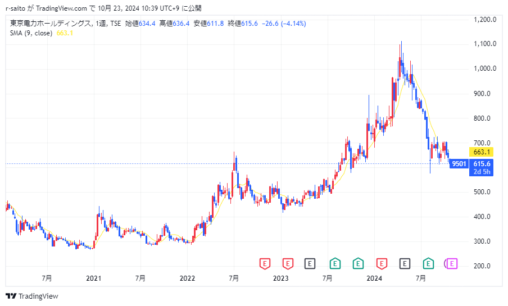Click the 2022 label on the time axis
The height and width of the screenshot is (306, 508).
click(x=187, y=278)
